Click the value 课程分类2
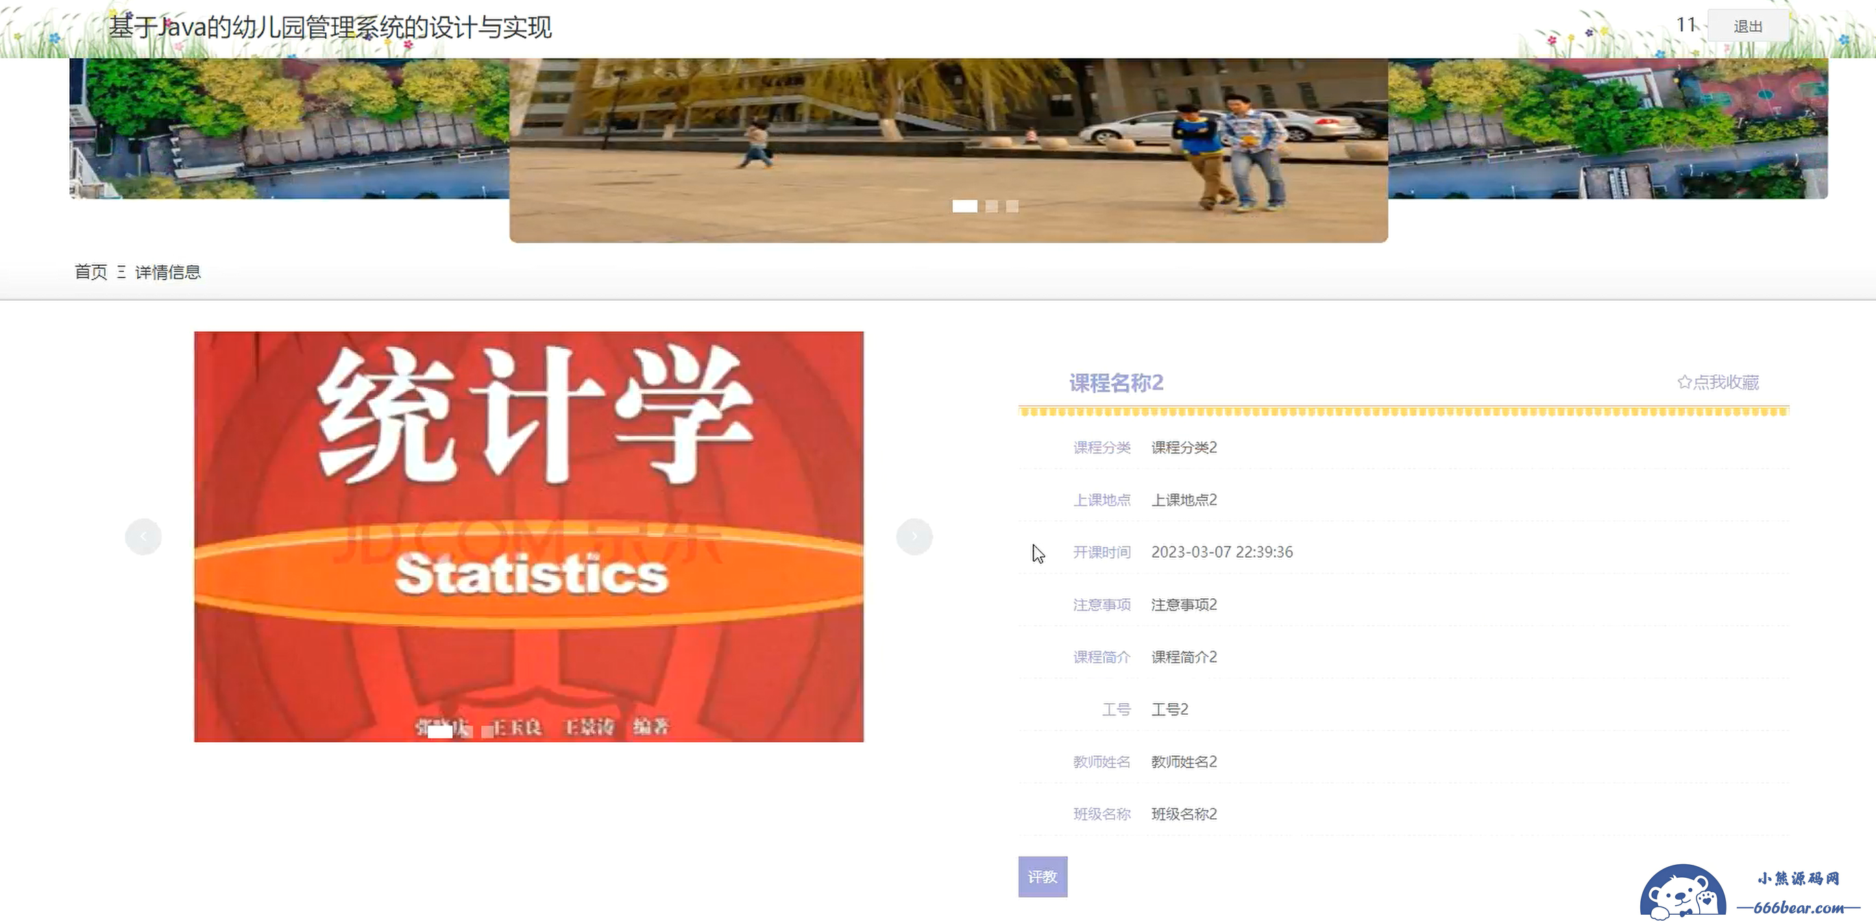The image size is (1876, 921). click(1184, 447)
